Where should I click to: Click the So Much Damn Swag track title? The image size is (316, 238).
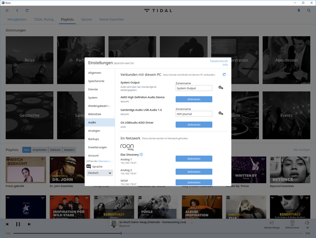coord(153,222)
